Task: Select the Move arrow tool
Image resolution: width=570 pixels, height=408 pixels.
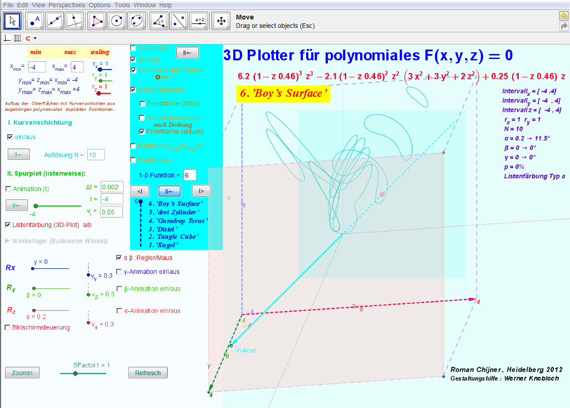Action: pyautogui.click(x=12, y=21)
